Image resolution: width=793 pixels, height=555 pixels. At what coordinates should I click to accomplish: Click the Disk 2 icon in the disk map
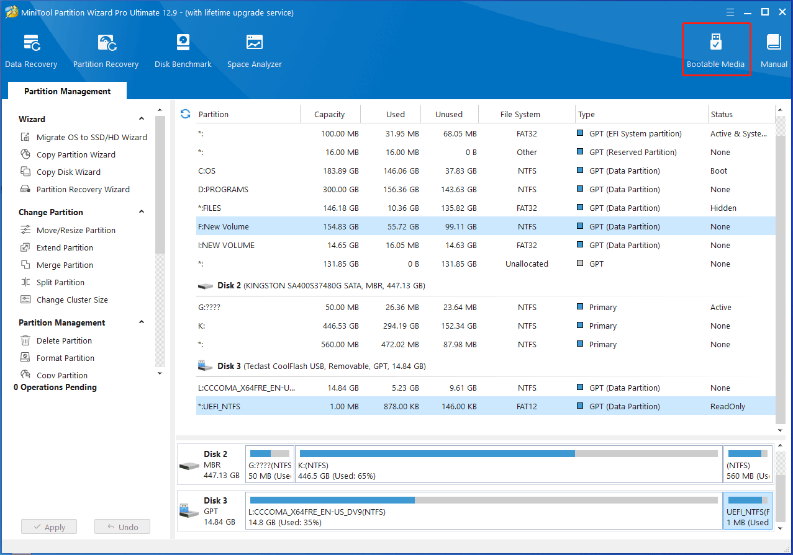(x=189, y=465)
